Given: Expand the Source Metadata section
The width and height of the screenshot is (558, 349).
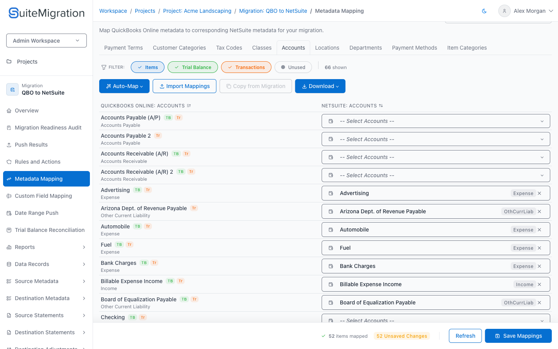Looking at the screenshot, I should [84, 282].
